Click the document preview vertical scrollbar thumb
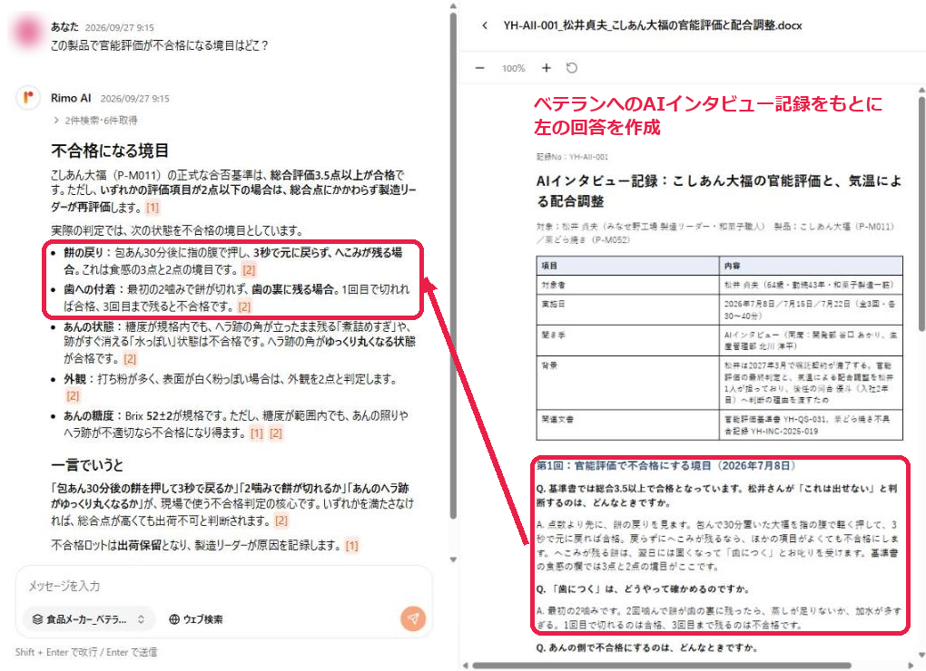 pos(921,212)
